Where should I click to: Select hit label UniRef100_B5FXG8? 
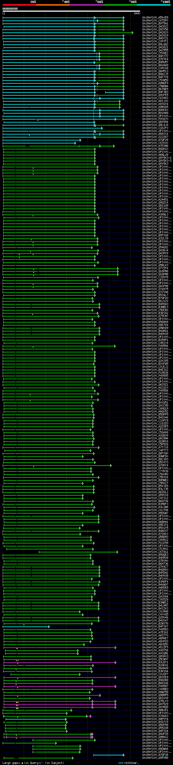click(x=155, y=235)
